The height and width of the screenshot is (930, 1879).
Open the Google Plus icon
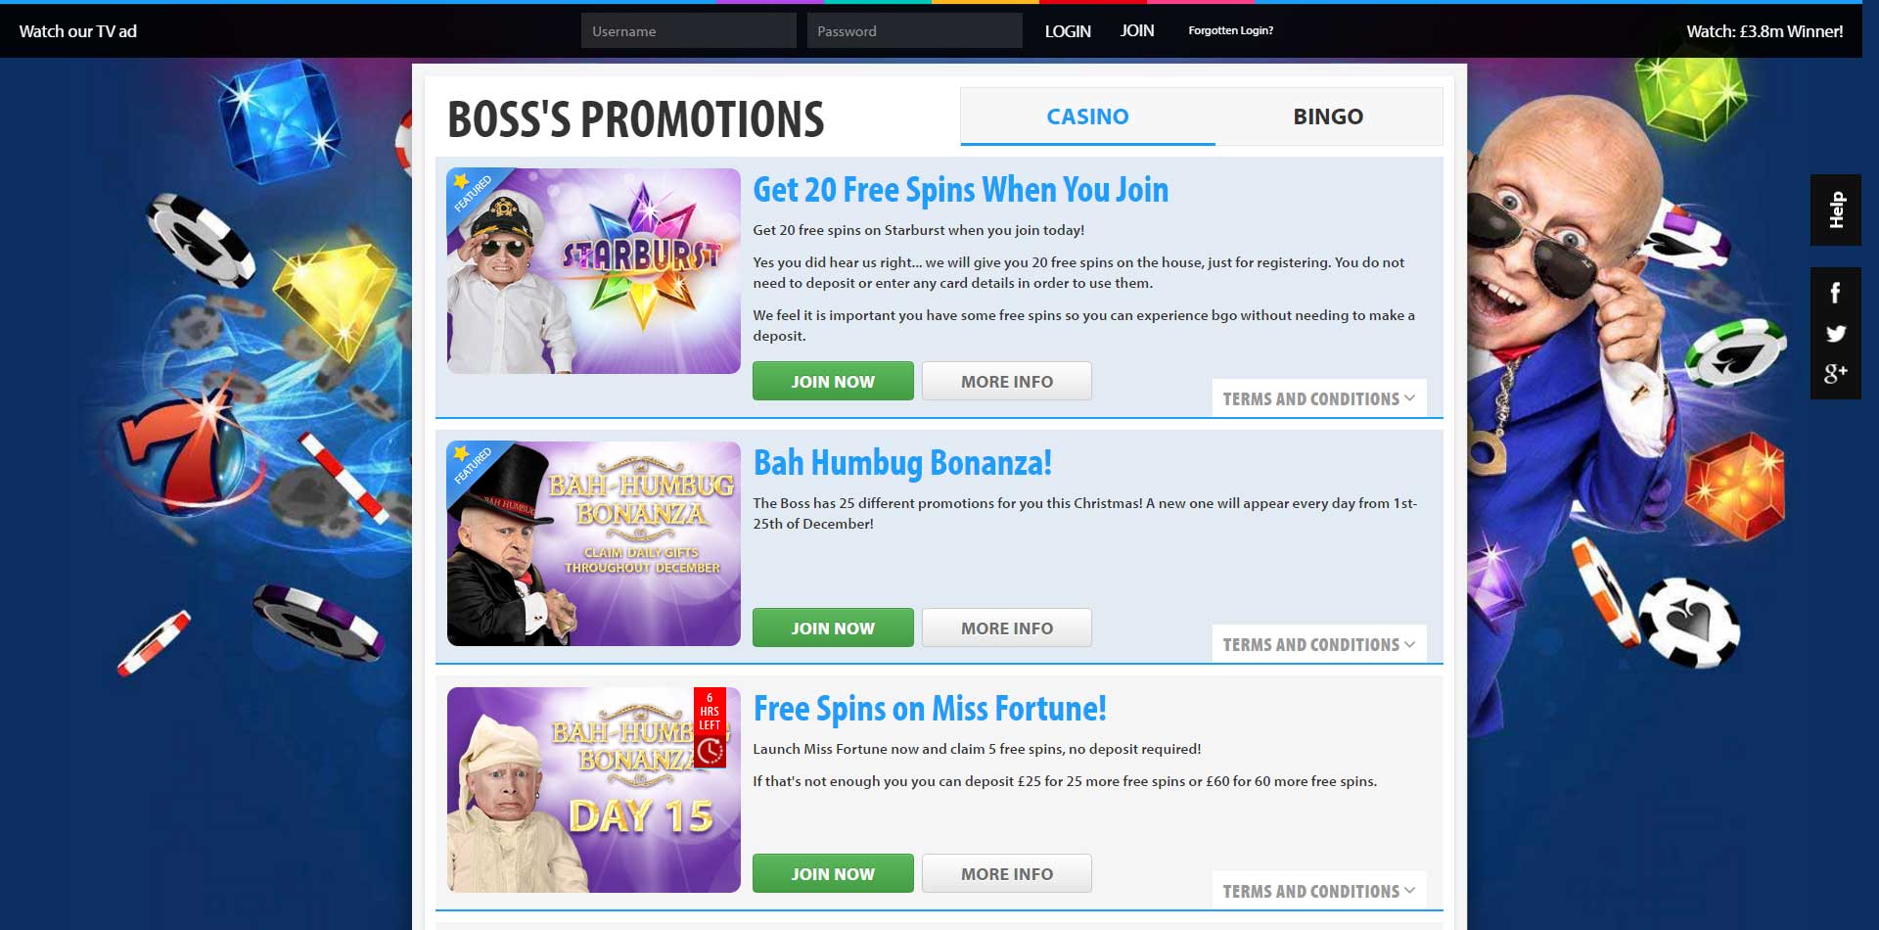1835,373
